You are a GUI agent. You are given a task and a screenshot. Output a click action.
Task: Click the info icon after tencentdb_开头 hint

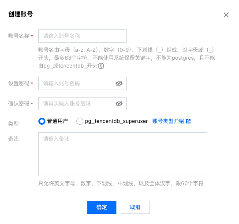pos(101,66)
